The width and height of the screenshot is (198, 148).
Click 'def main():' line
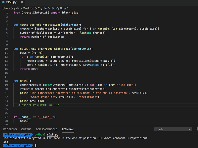pos(22,81)
